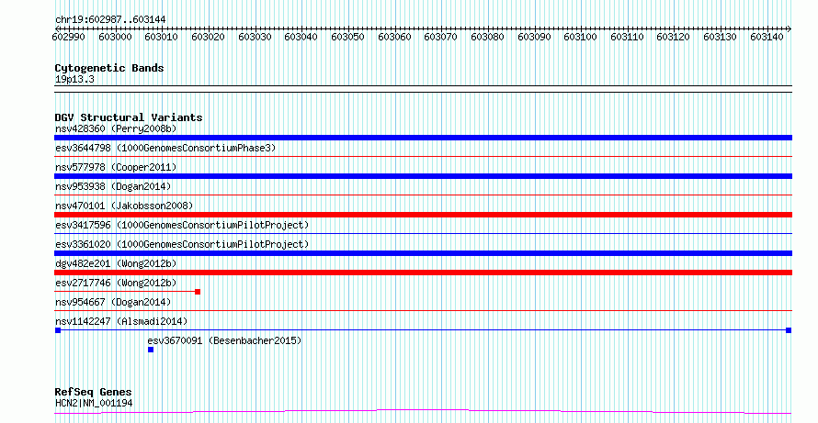The width and height of the screenshot is (818, 423).
Task: Click ruler position 603140
Action: click(x=767, y=37)
